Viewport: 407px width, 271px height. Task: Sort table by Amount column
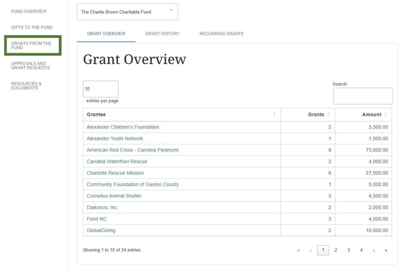363,114
